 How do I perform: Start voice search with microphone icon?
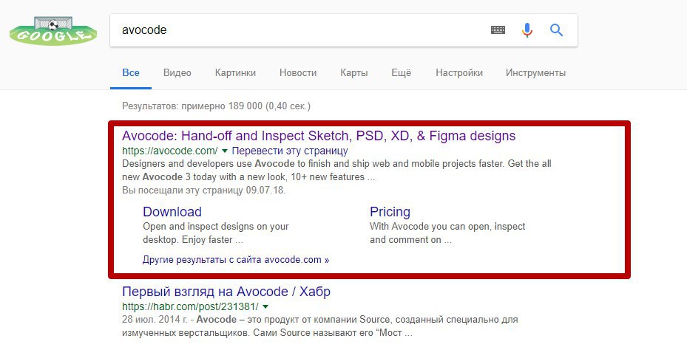pyautogui.click(x=527, y=30)
